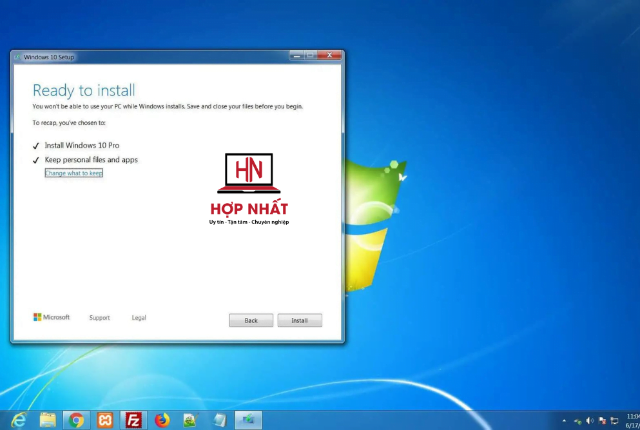Viewport: 640px width, 430px height.
Task: Show hidden system tray icons
Action: (565, 421)
